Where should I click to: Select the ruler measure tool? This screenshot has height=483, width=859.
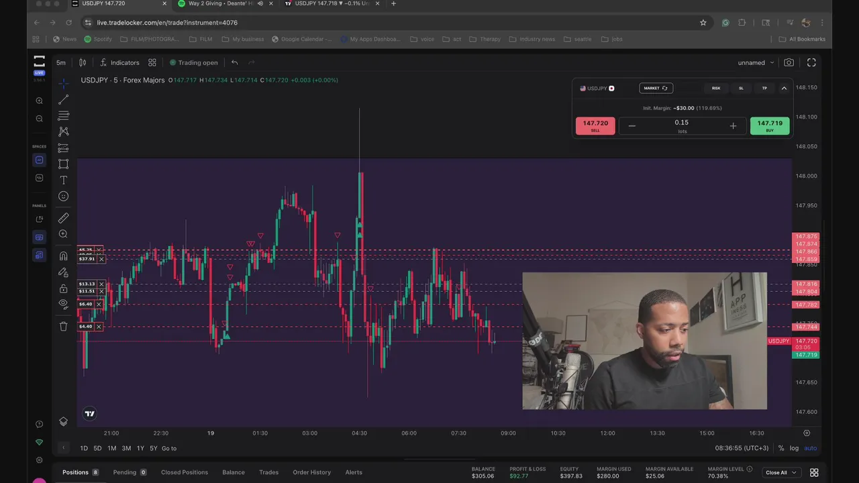[x=63, y=218]
